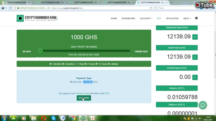Select the 6 Months contract option

coord(63,64)
